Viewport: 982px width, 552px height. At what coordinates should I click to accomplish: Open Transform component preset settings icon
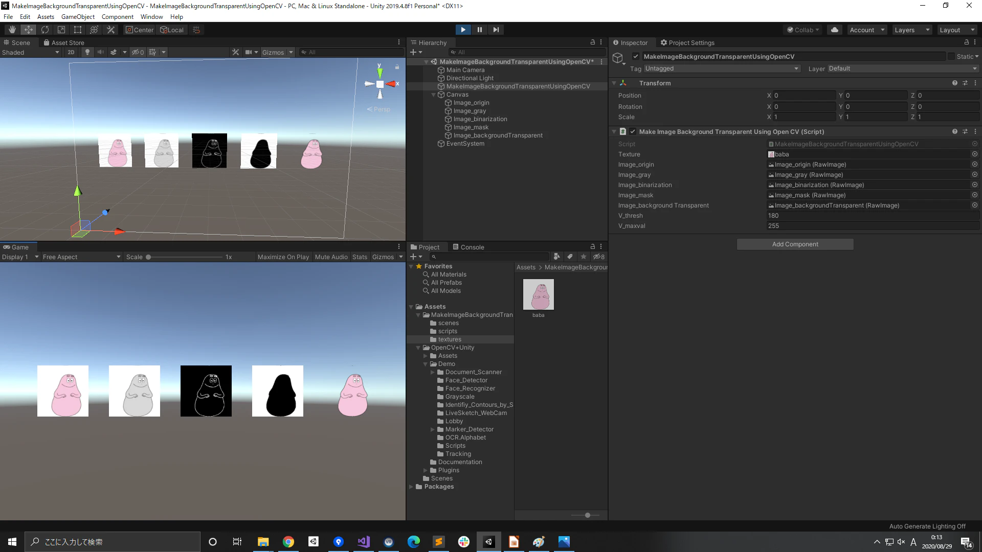tap(965, 83)
